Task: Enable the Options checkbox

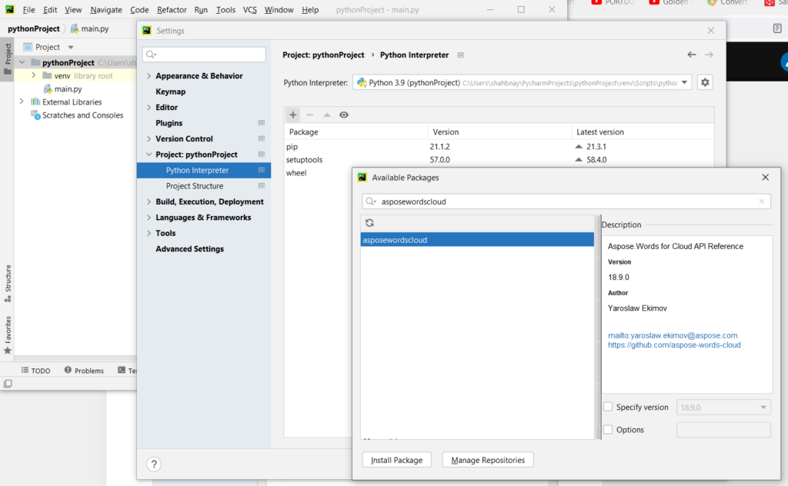Action: 608,430
